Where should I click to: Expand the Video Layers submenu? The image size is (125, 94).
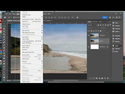tap(32, 48)
